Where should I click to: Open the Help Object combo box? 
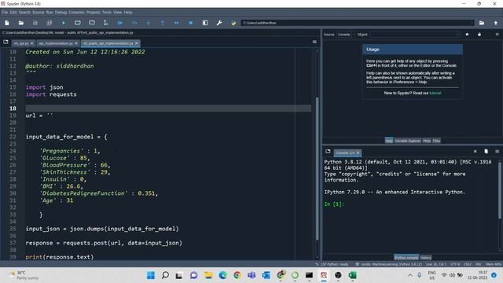[415, 35]
